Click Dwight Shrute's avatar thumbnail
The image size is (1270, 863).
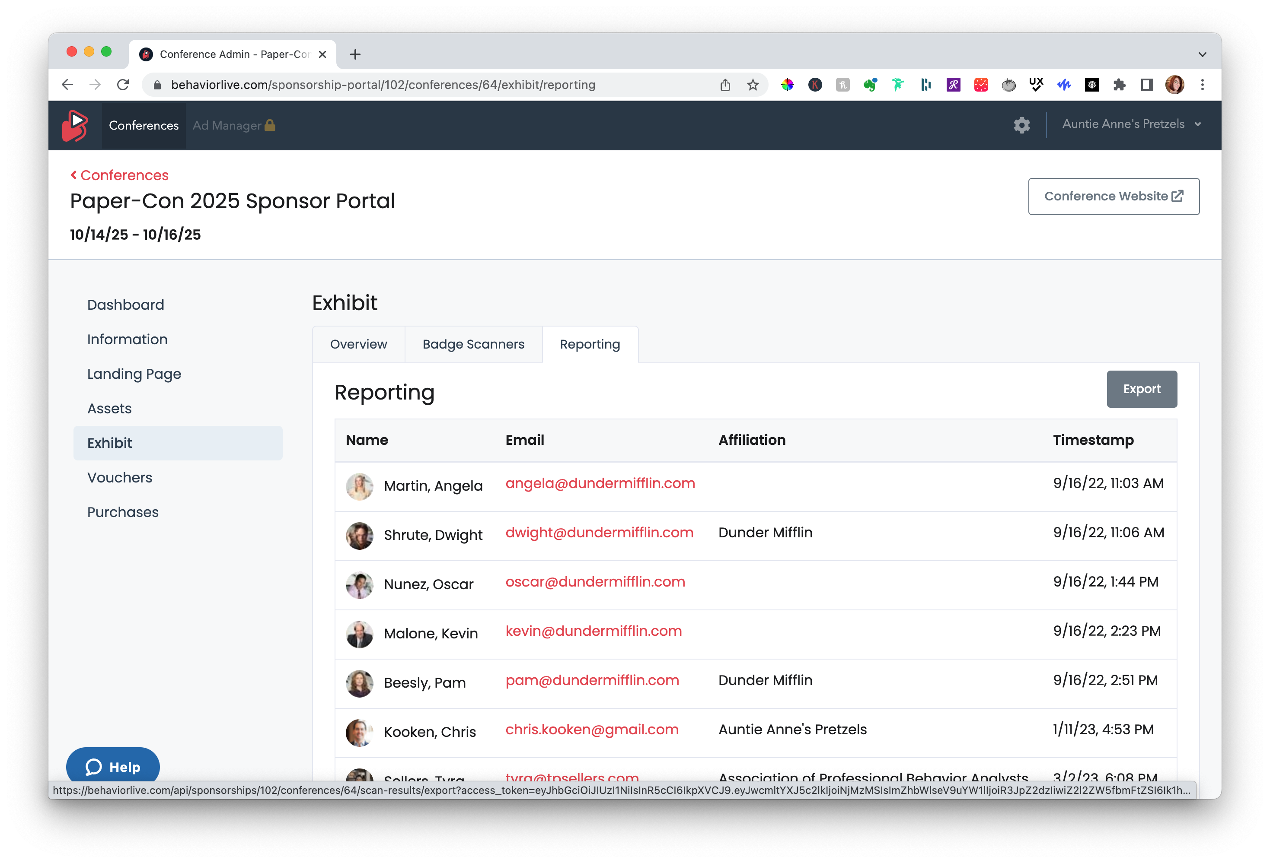(359, 535)
